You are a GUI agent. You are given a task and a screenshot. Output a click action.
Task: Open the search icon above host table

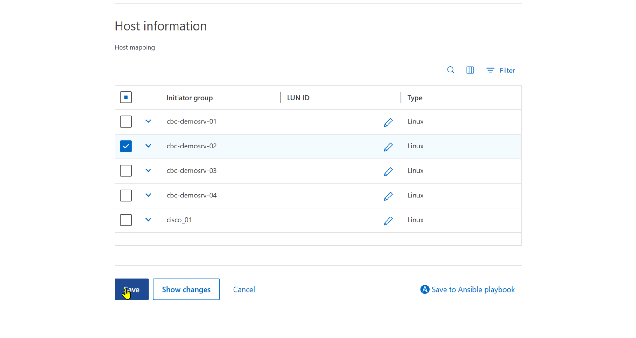tap(451, 70)
